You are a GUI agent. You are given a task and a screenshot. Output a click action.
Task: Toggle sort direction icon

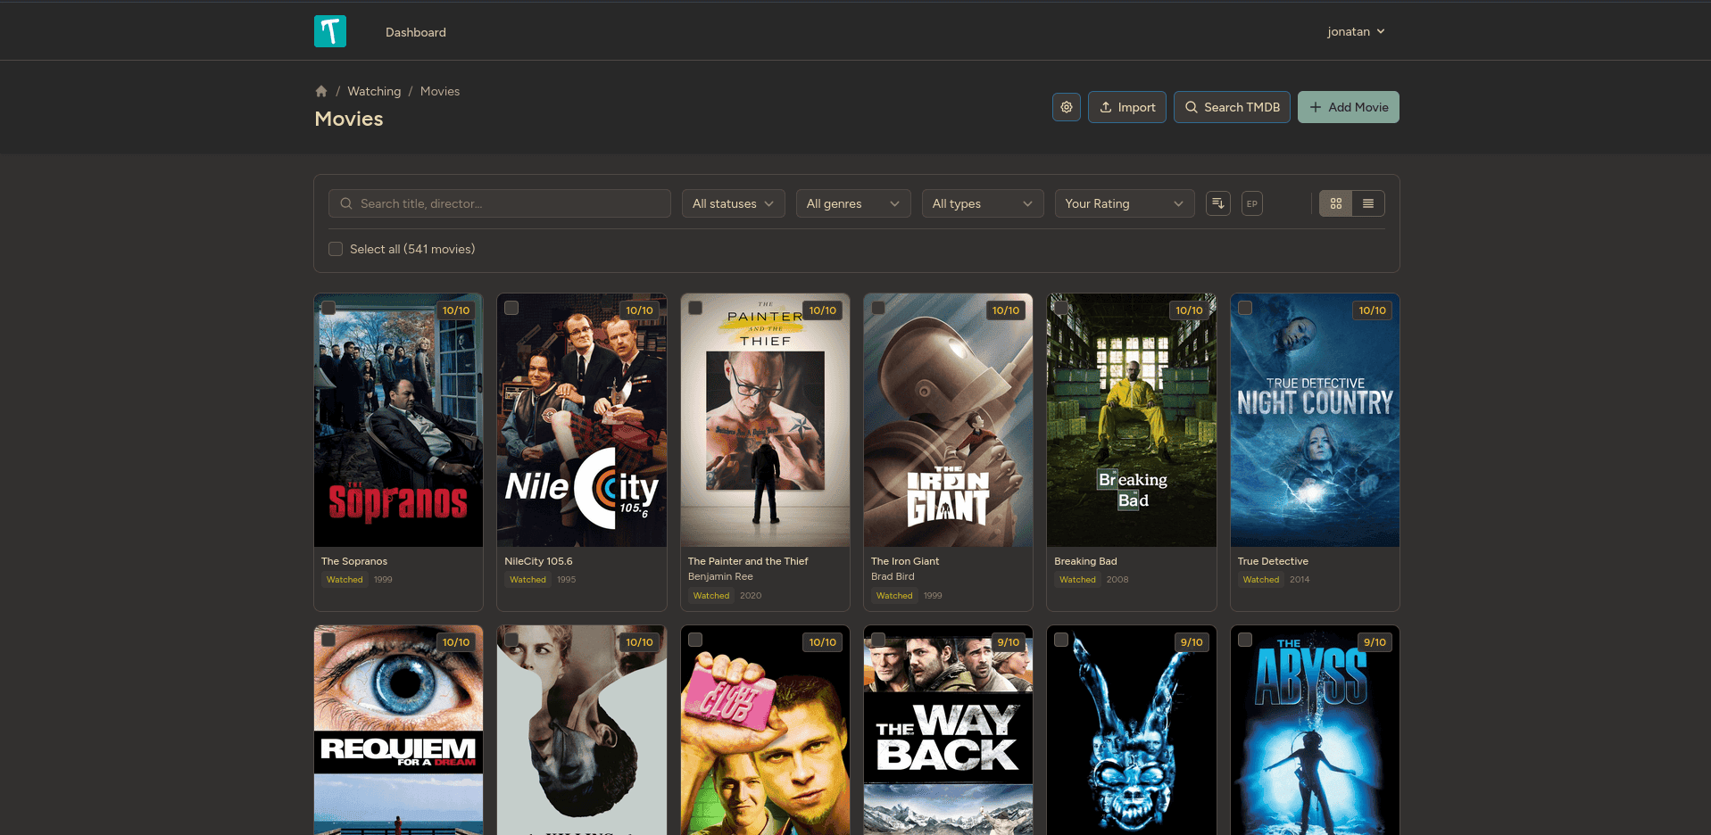[1217, 203]
